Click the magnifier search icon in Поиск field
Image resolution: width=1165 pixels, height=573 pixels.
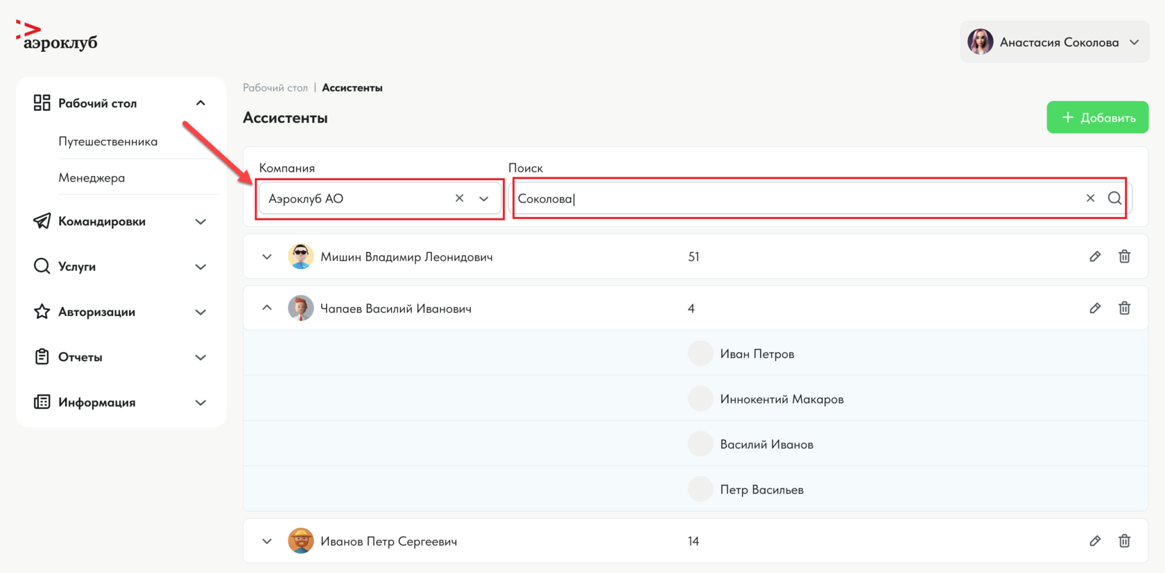click(1114, 198)
